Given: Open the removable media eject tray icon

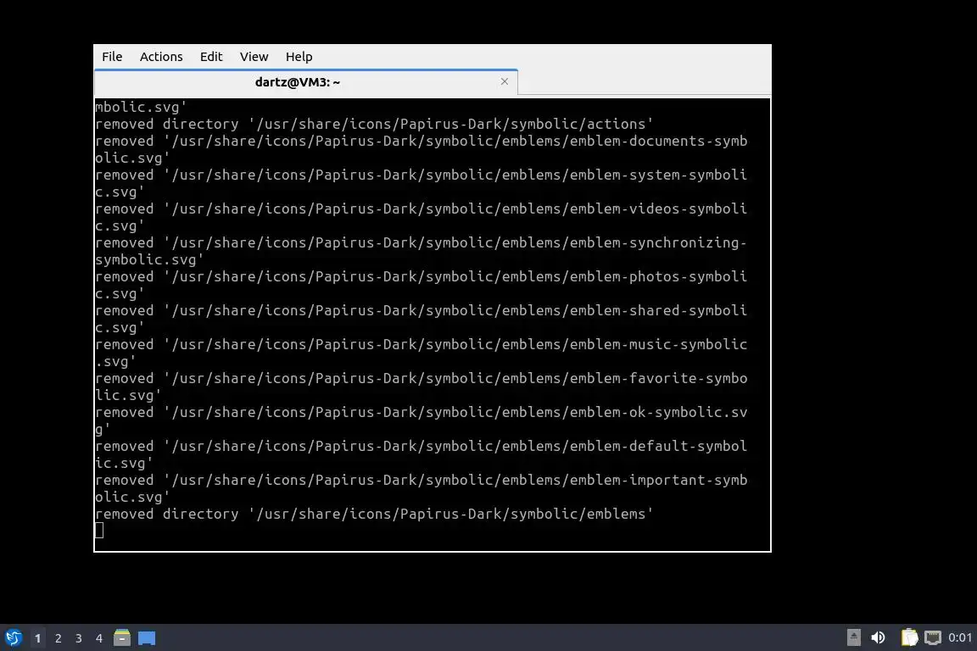Looking at the screenshot, I should click(854, 637).
